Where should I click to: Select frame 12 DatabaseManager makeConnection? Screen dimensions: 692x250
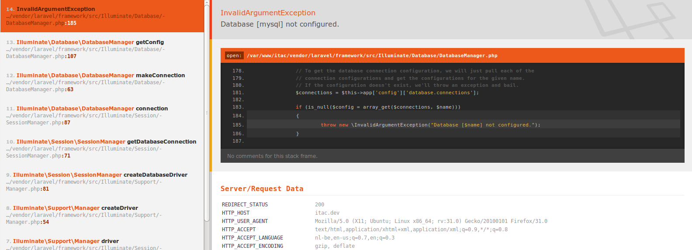tap(102, 82)
